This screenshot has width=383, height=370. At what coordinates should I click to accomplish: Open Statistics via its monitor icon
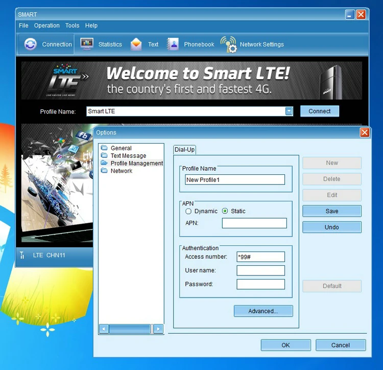coord(87,44)
